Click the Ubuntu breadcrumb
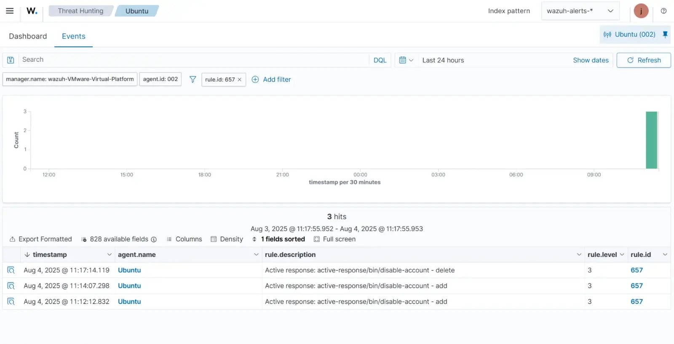 (x=137, y=11)
